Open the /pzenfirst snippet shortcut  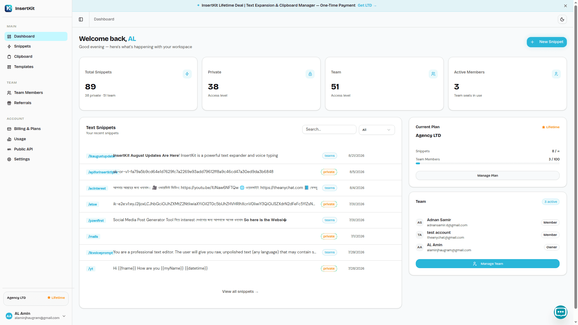96,221
